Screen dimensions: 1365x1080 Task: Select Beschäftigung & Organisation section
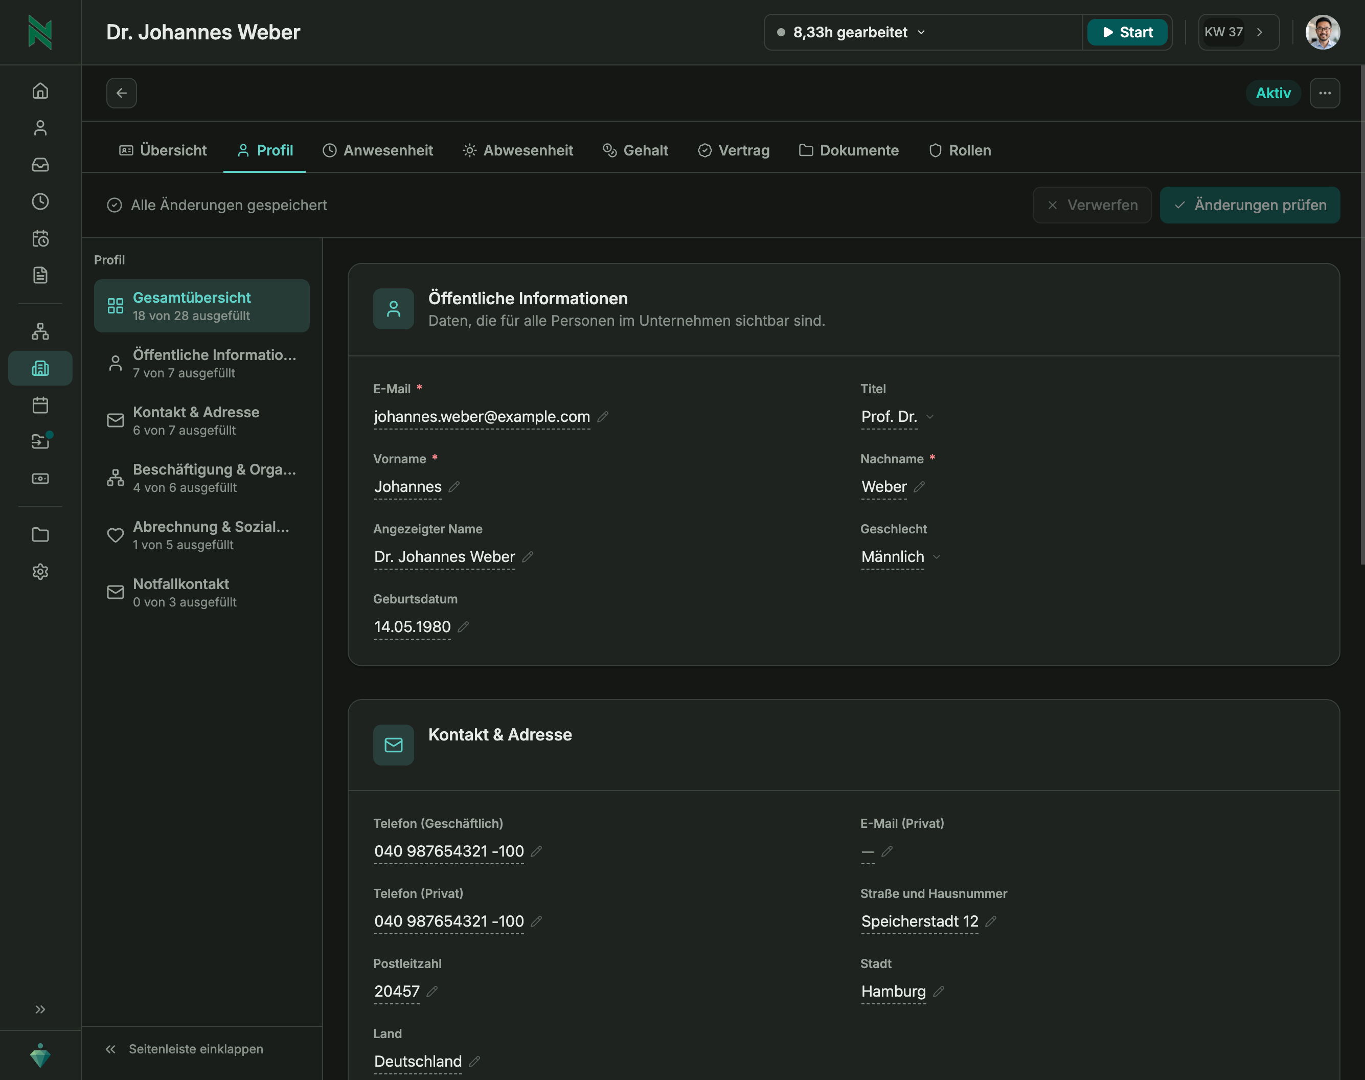pos(202,478)
